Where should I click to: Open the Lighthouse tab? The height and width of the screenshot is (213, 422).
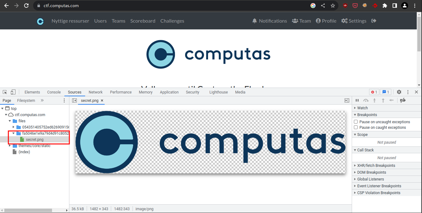(219, 92)
